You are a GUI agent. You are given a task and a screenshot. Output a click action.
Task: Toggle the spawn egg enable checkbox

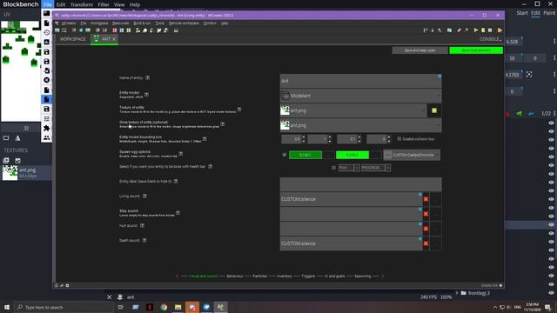(285, 155)
